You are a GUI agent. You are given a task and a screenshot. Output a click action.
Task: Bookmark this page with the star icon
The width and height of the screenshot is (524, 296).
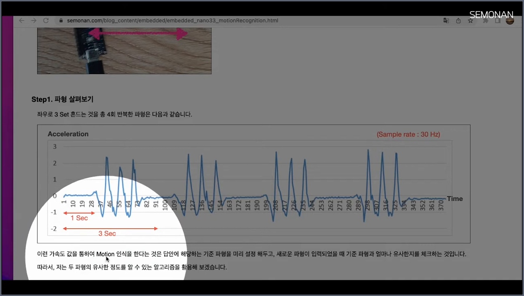click(x=470, y=21)
